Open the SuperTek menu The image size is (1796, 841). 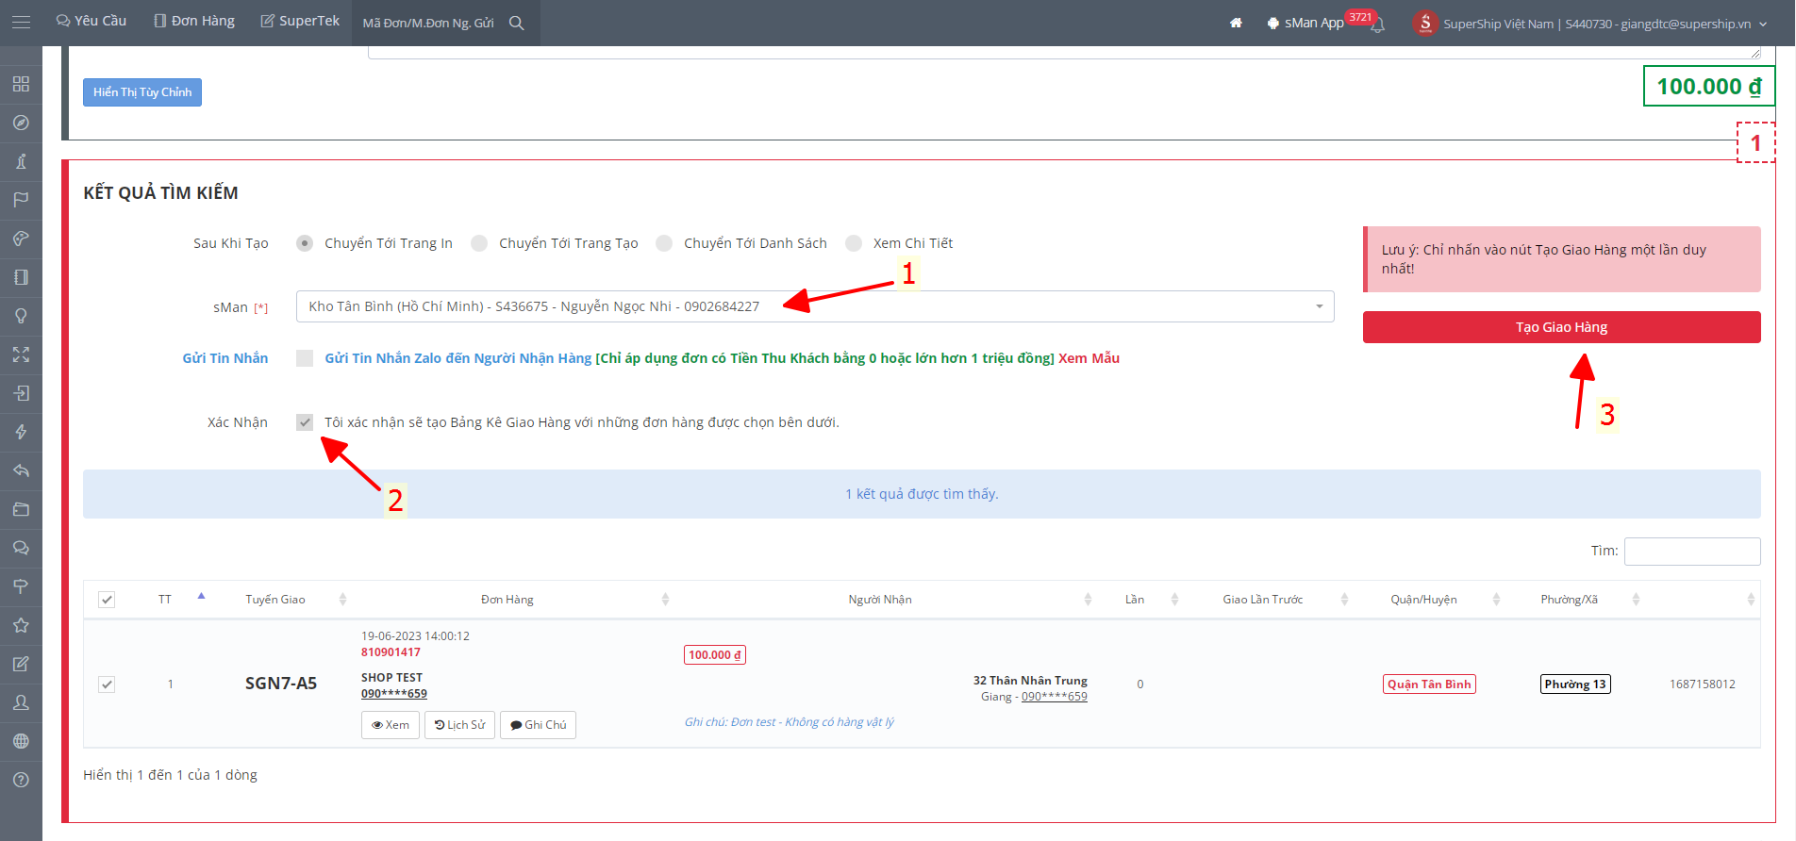(300, 21)
